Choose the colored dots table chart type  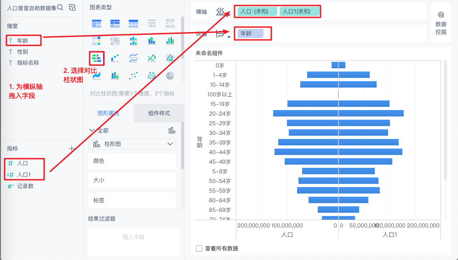coord(97,41)
